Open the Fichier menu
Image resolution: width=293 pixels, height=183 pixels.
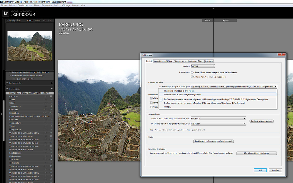click(x=4, y=5)
